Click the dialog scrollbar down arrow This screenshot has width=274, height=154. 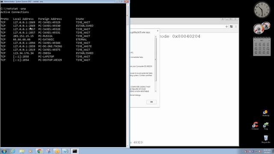(155, 91)
